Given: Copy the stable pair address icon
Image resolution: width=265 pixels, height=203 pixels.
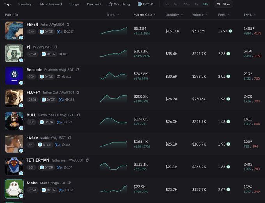Looking at the screenshot, I should click(69, 137).
